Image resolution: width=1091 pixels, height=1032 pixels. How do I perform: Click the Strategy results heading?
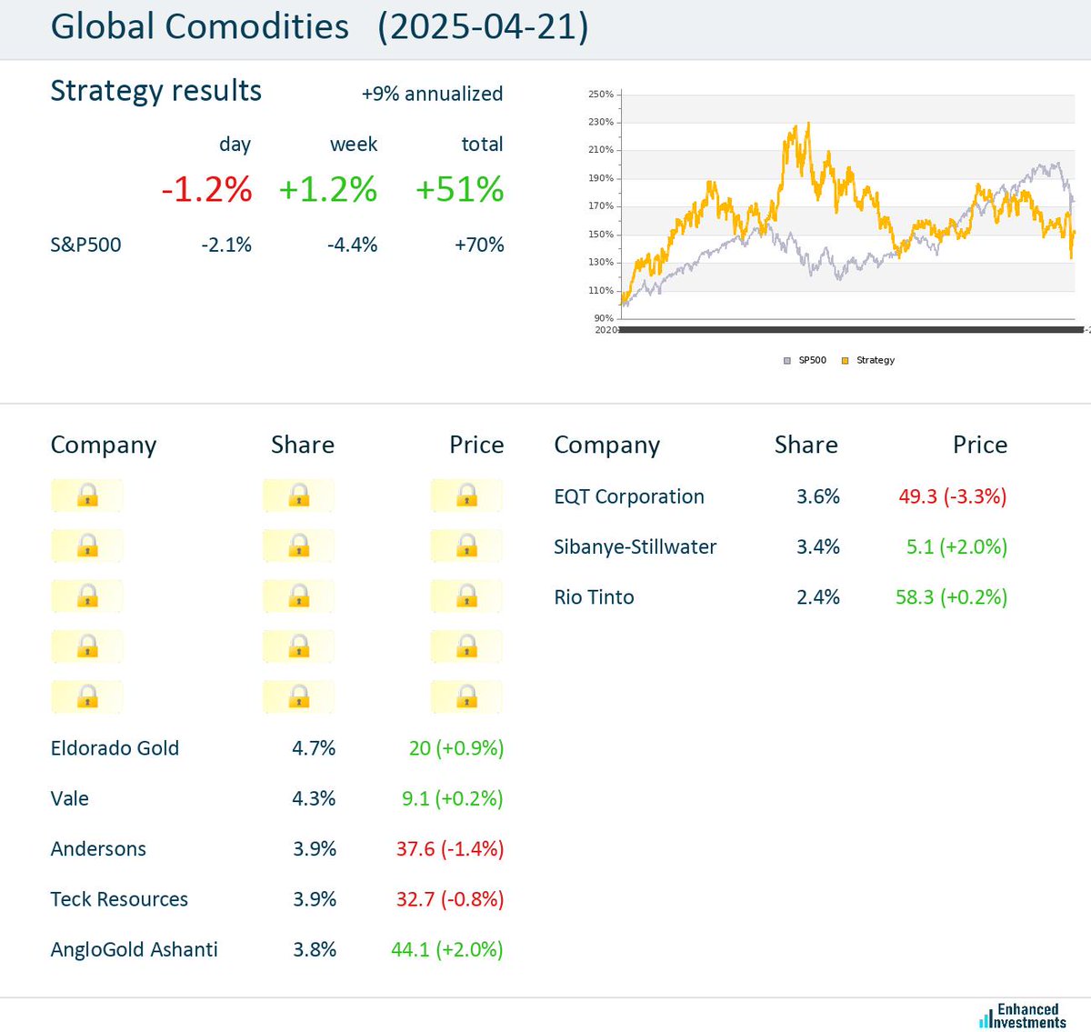coord(155,91)
